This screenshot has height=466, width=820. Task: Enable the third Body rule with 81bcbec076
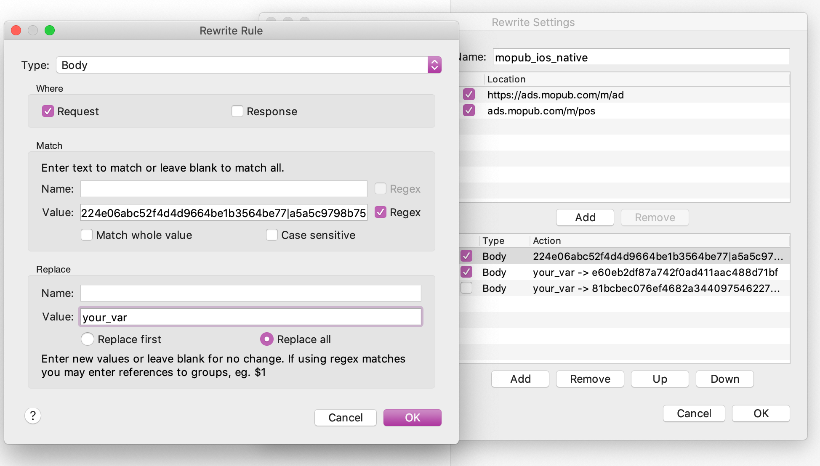pyautogui.click(x=466, y=288)
